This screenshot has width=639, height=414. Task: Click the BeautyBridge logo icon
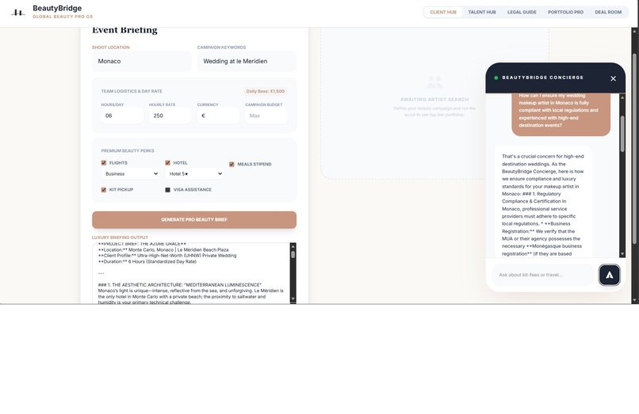pyautogui.click(x=17, y=13)
